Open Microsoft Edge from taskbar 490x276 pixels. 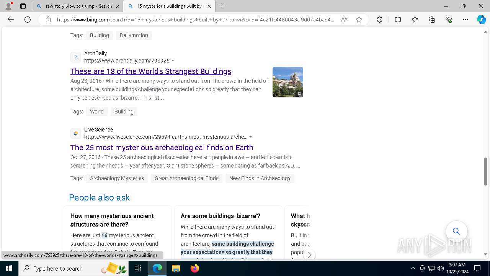point(157,268)
